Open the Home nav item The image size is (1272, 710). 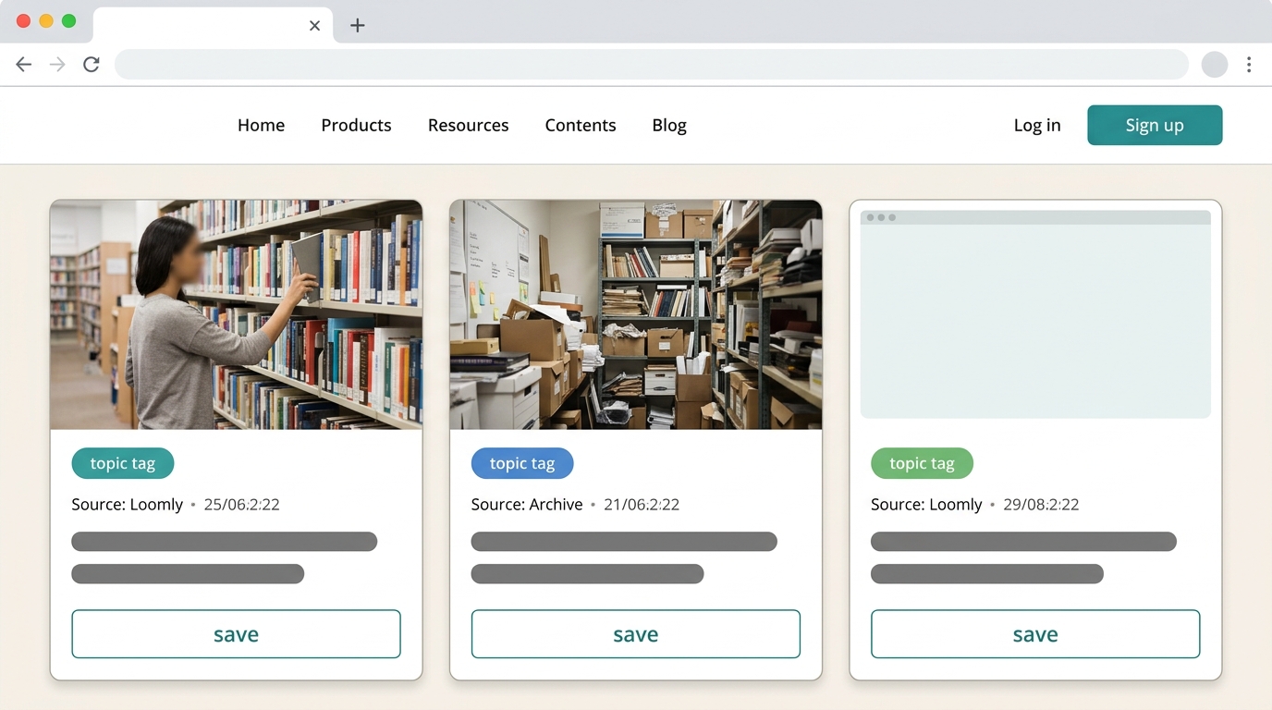[261, 125]
